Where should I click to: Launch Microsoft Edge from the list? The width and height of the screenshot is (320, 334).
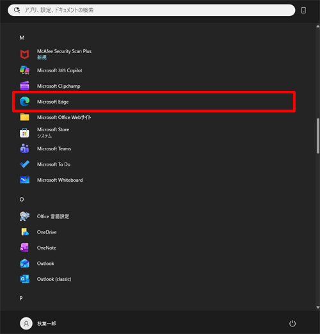pyautogui.click(x=154, y=102)
